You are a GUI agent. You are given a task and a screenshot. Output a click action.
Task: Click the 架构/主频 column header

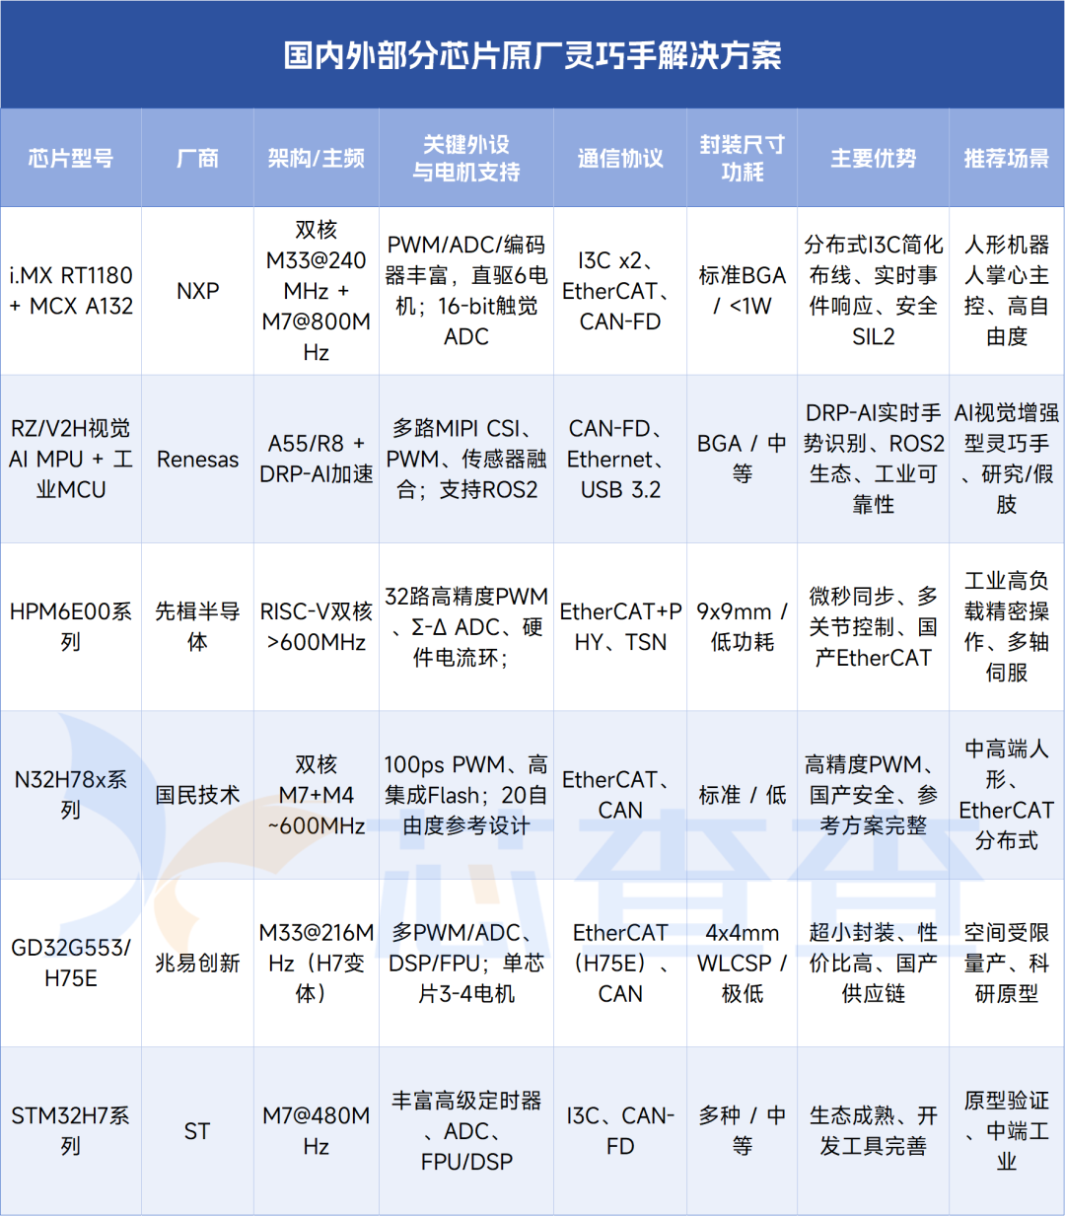[x=317, y=158]
